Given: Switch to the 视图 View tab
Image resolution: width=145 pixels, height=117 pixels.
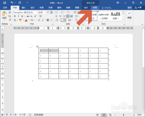Looking at the screenshot, I should coord(77,8).
